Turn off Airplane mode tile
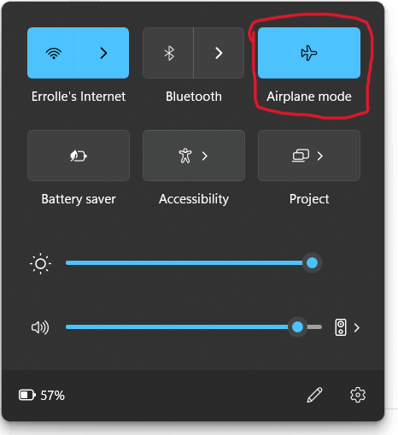The width and height of the screenshot is (398, 435). [x=309, y=53]
